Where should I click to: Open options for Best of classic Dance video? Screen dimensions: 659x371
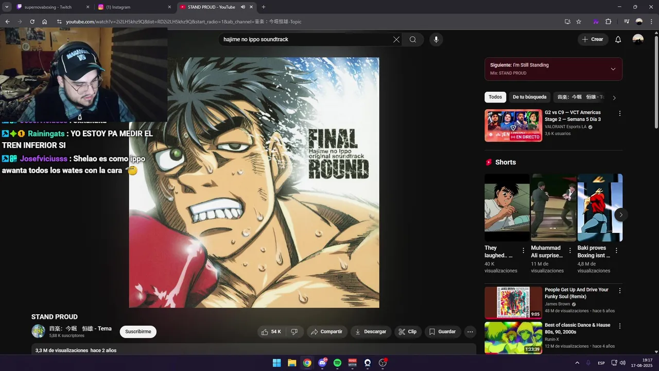(x=620, y=326)
